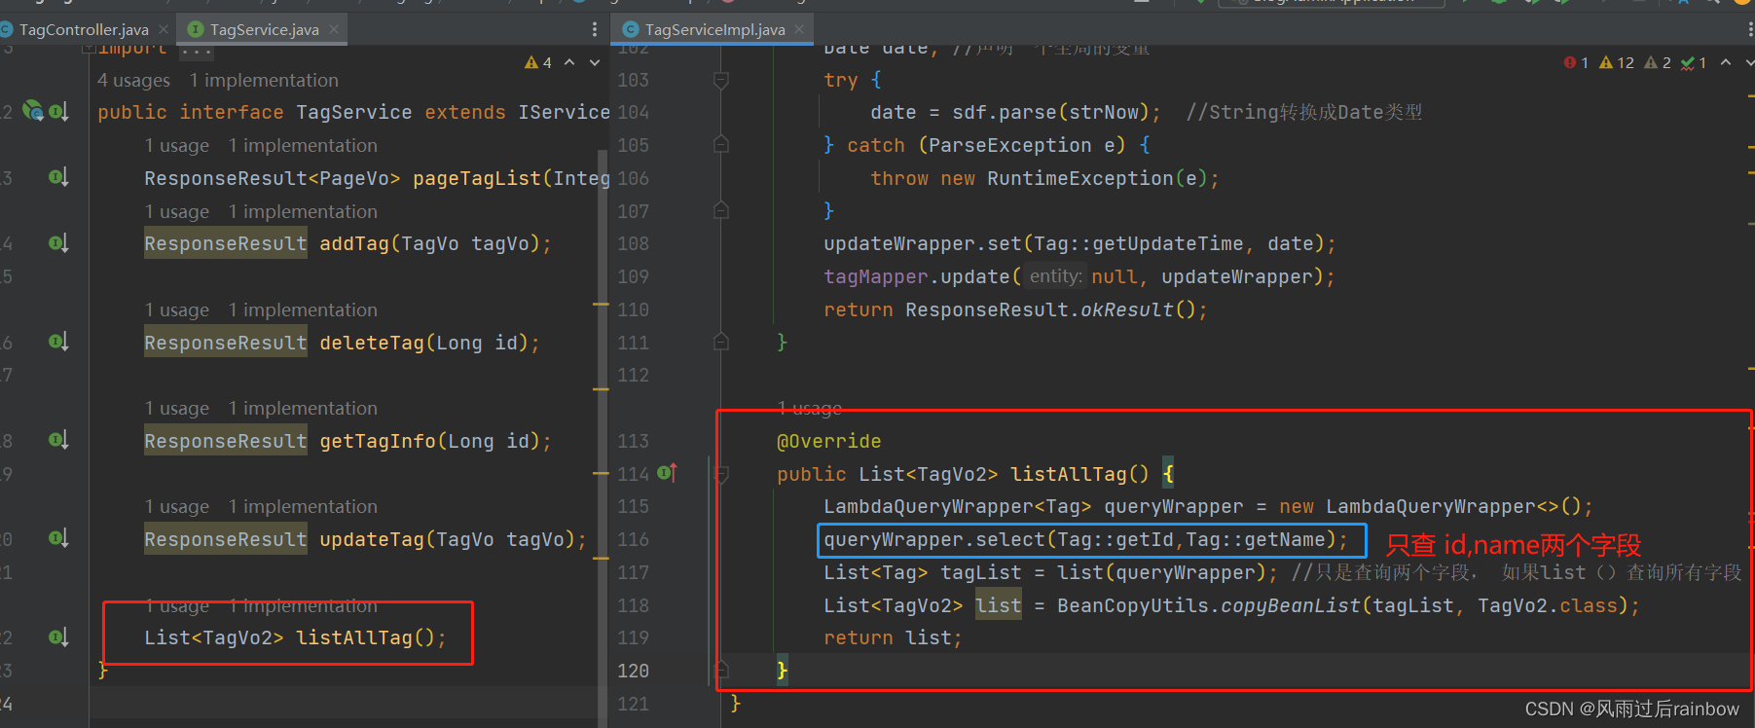Collapse the catch block on line 105
This screenshot has width=1755, height=728.
point(721,145)
